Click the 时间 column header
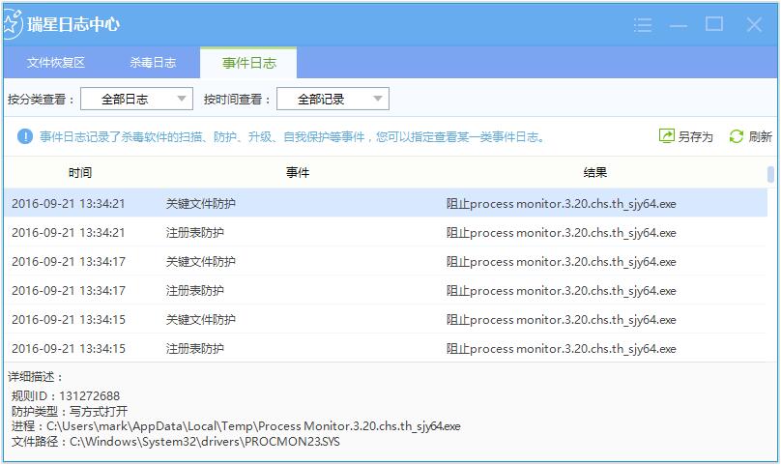Screen dimensions: 781x465 pyautogui.click(x=80, y=172)
